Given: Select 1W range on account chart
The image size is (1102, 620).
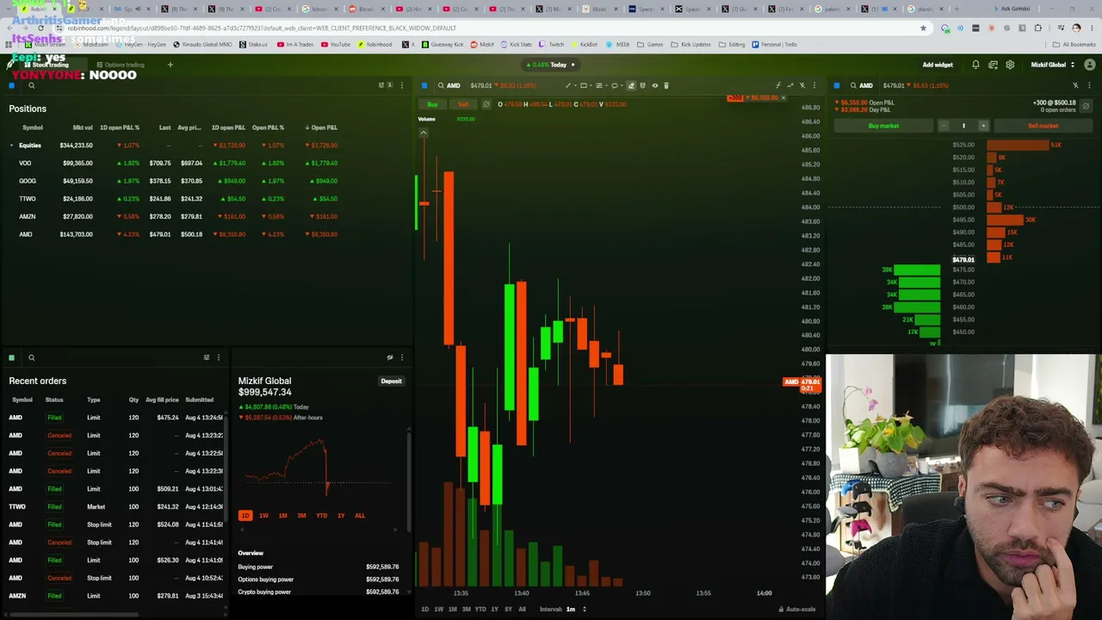Looking at the screenshot, I should tap(264, 516).
